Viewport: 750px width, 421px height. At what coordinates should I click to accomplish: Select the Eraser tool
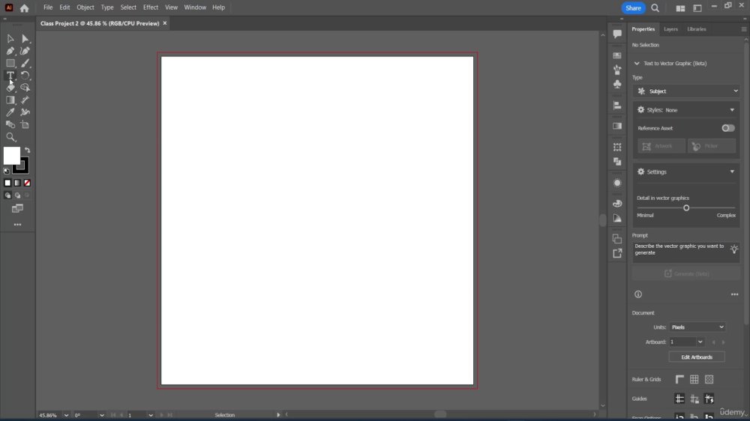coord(10,88)
